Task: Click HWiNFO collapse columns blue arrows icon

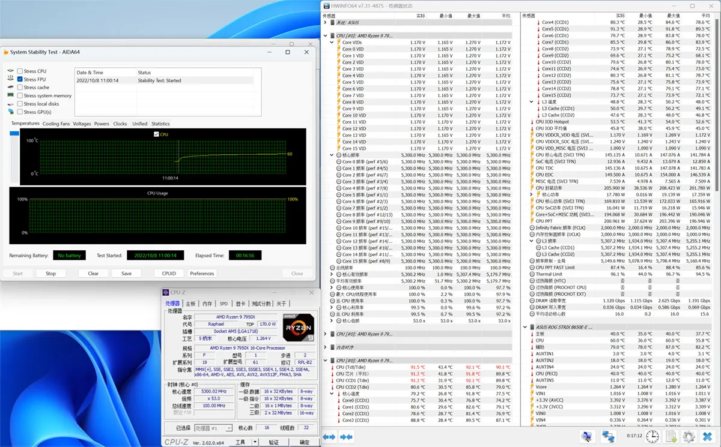Action: [x=346, y=437]
